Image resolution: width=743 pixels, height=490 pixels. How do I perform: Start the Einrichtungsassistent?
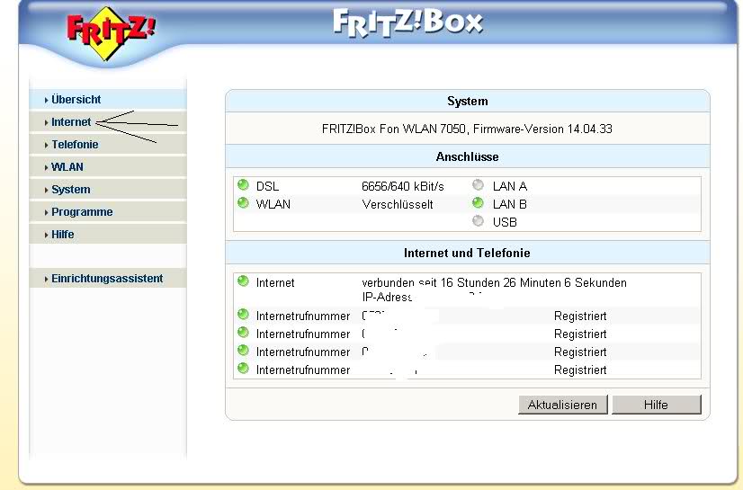click(x=107, y=279)
